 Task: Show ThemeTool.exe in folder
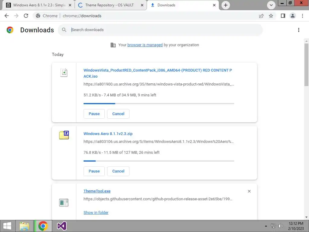[96, 212]
